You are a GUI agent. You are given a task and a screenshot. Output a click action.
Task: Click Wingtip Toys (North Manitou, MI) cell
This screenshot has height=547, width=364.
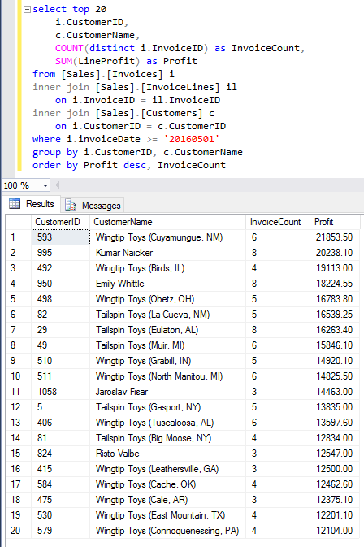pyautogui.click(x=168, y=376)
